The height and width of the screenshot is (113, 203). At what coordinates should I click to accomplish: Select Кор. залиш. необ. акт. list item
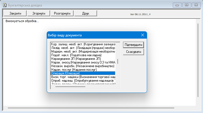(83, 44)
